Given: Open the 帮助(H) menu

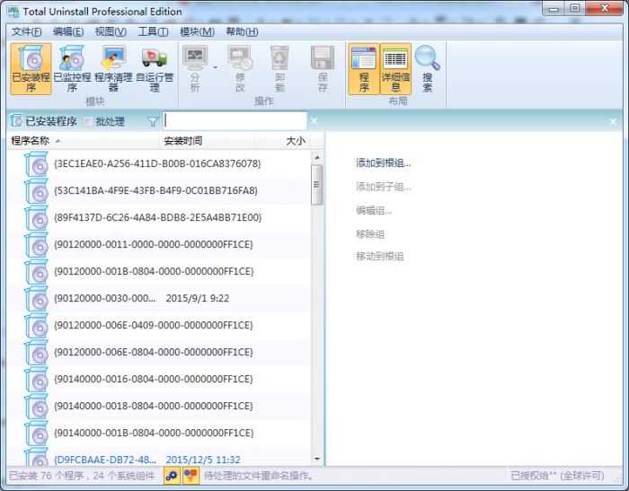Looking at the screenshot, I should pyautogui.click(x=242, y=31).
